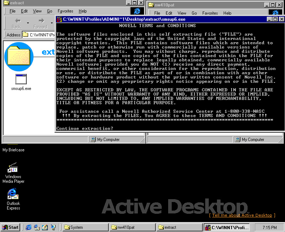Switch to the System taskbar button
Viewport: 285px width, 232px height.
(x=85, y=227)
